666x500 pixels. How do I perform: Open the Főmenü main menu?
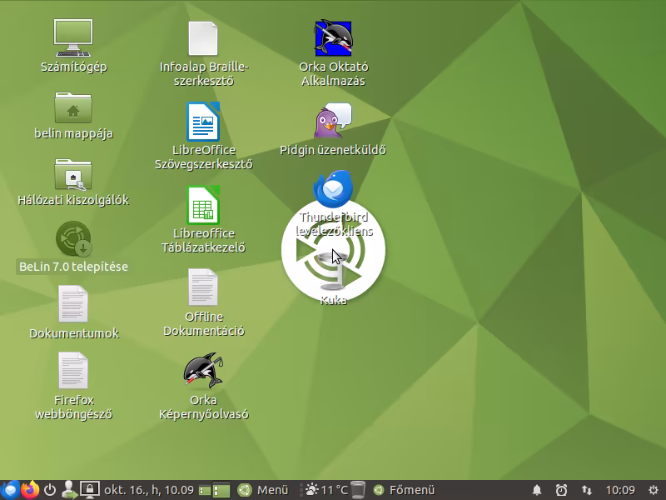point(404,490)
